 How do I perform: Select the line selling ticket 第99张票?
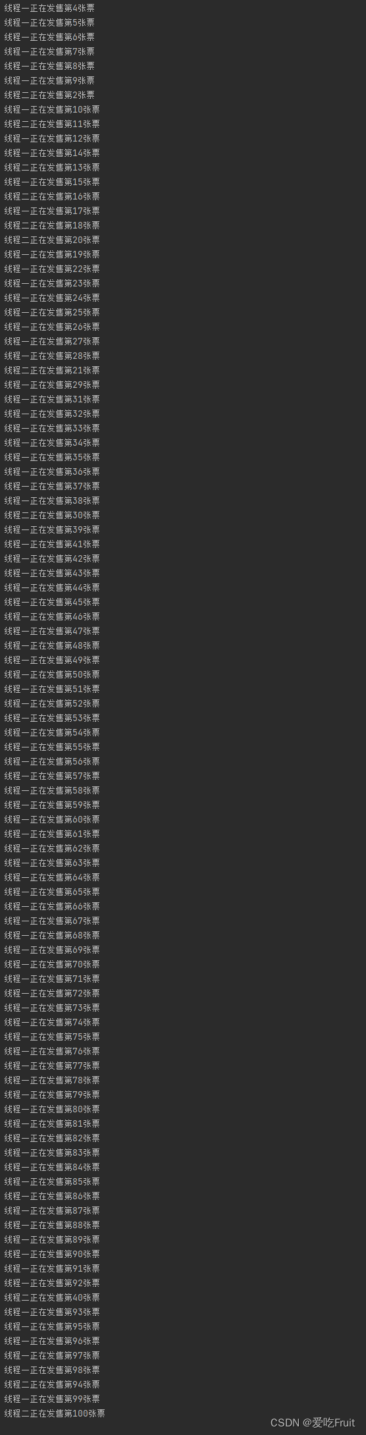52,1399
